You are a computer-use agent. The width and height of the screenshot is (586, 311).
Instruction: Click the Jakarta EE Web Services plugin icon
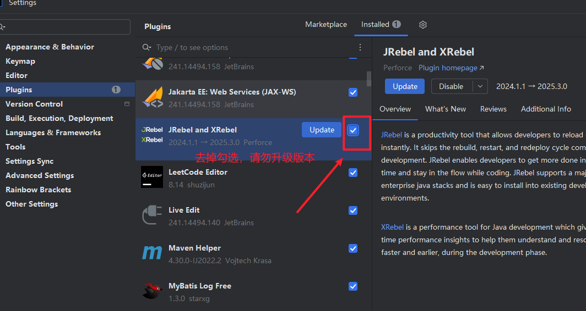click(153, 98)
